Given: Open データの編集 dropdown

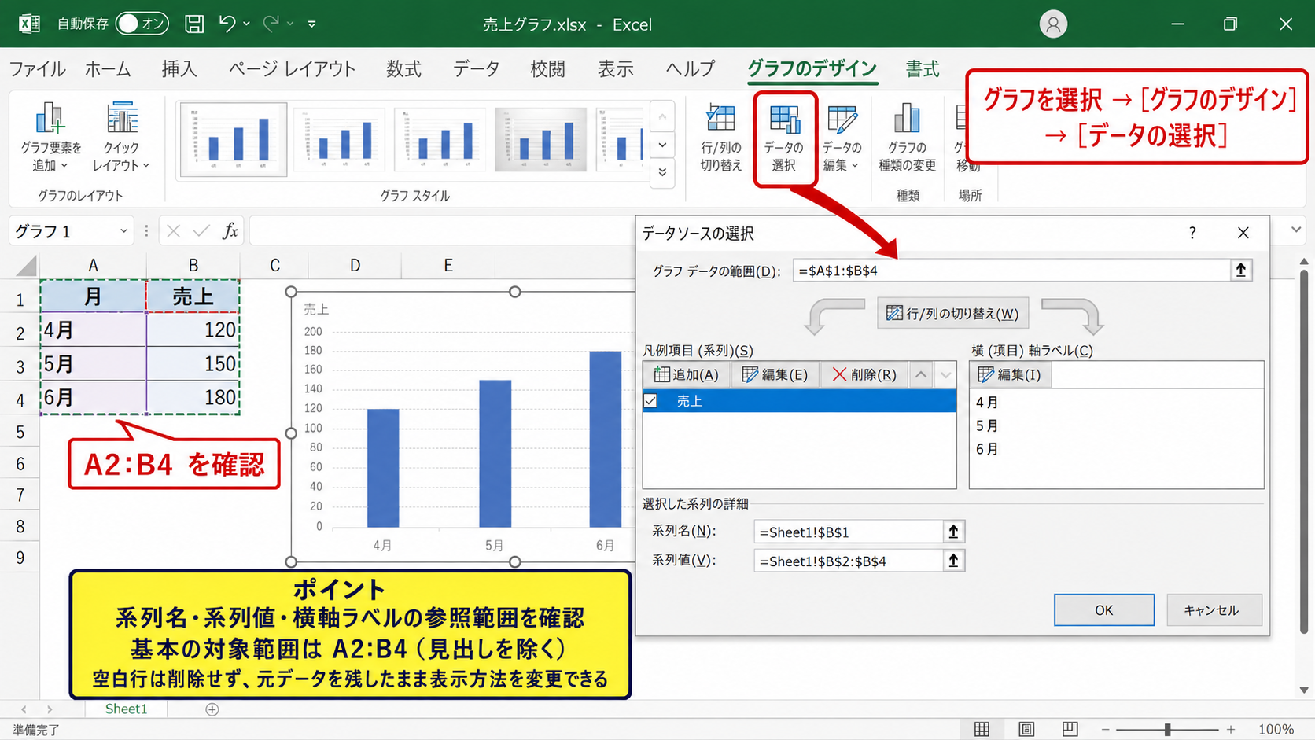Looking at the screenshot, I should point(841,137).
